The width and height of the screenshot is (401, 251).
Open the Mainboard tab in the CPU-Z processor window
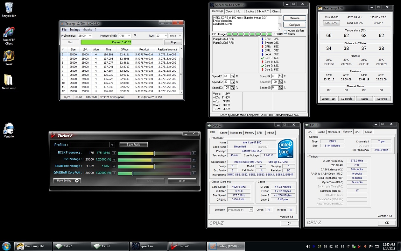pyautogui.click(x=236, y=133)
